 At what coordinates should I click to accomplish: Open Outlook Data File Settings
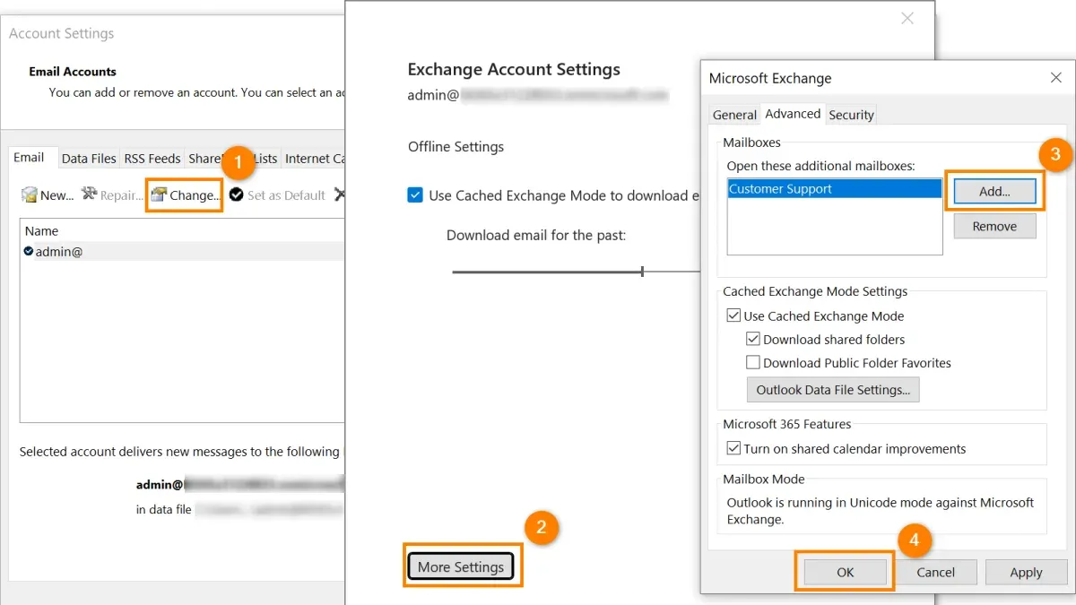(833, 390)
